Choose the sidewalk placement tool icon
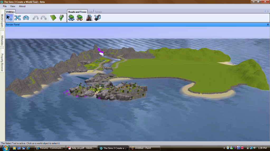The height and width of the screenshot is (151, 270). click(x=97, y=18)
